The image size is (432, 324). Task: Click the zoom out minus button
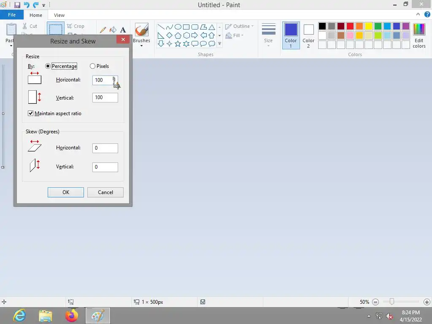(x=375, y=302)
